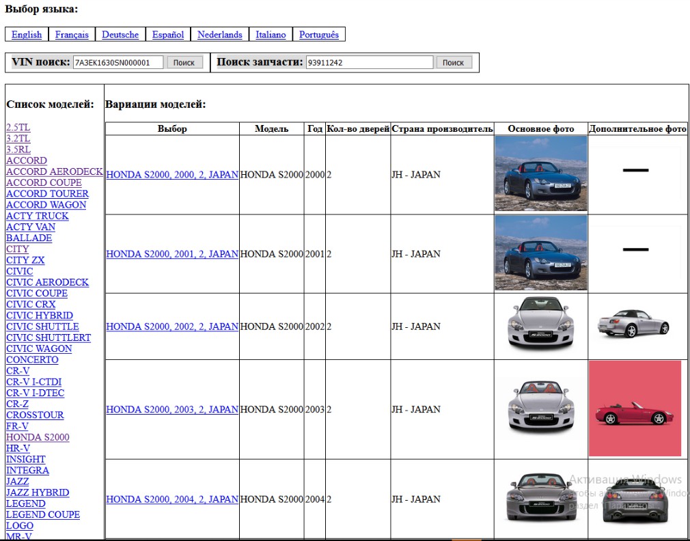Open the ACCORD TOURER model
The width and height of the screenshot is (690, 541).
[x=47, y=193]
